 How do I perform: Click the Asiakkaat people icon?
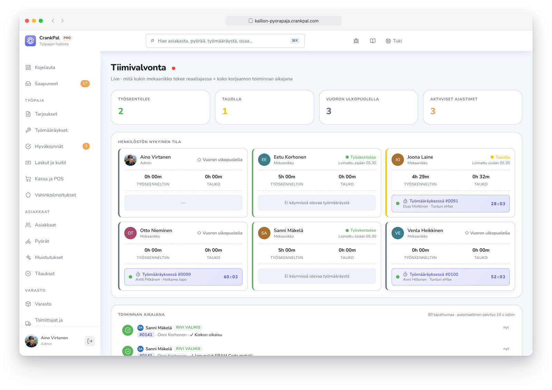pos(28,225)
